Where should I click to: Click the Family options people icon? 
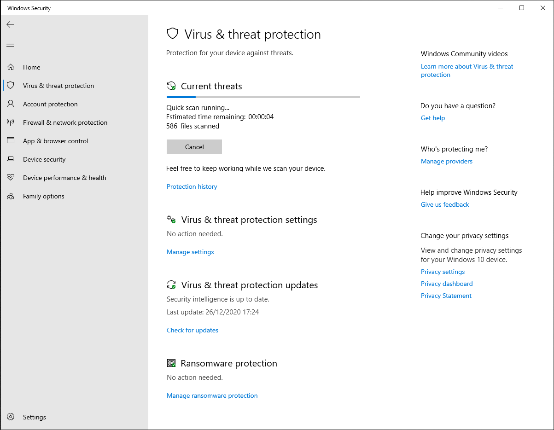pyautogui.click(x=11, y=196)
